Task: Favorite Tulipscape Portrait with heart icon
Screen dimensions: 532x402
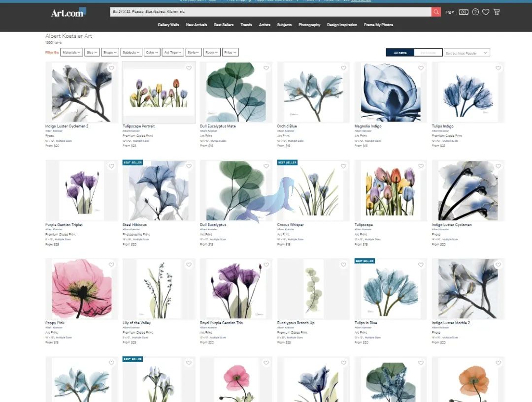Action: [x=189, y=68]
